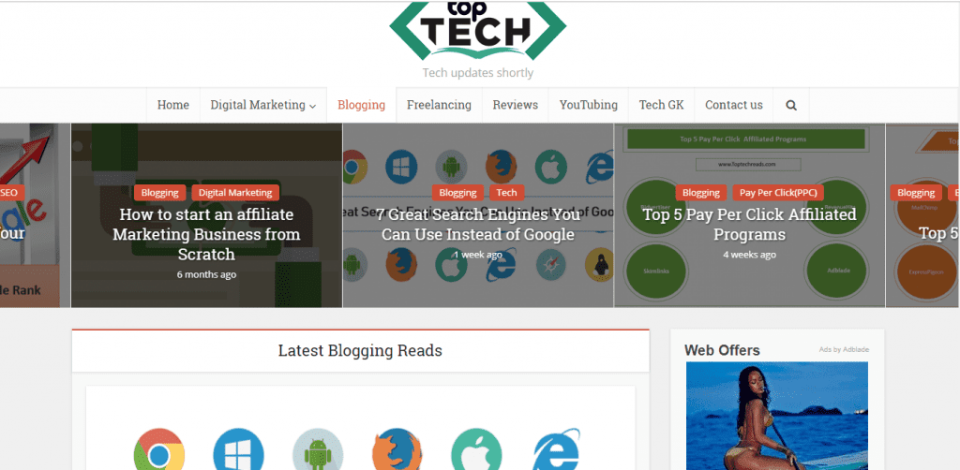
Task: Select the Blogging navigation tab
Action: coord(361,105)
